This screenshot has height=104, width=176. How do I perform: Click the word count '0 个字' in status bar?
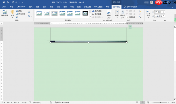point(24,102)
